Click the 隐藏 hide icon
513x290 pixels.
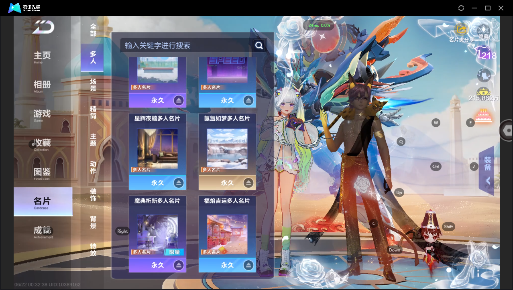click(x=483, y=32)
